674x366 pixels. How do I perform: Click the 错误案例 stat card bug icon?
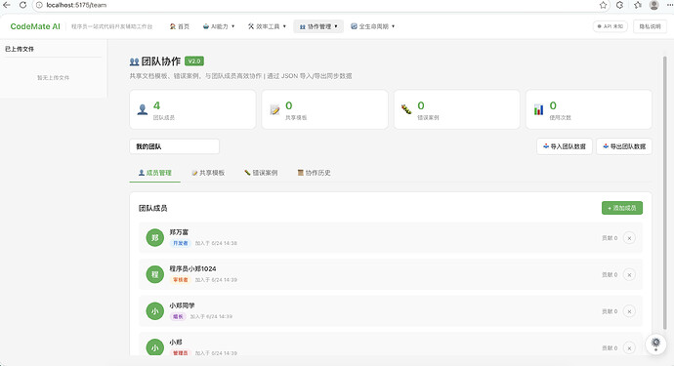pyautogui.click(x=406, y=109)
